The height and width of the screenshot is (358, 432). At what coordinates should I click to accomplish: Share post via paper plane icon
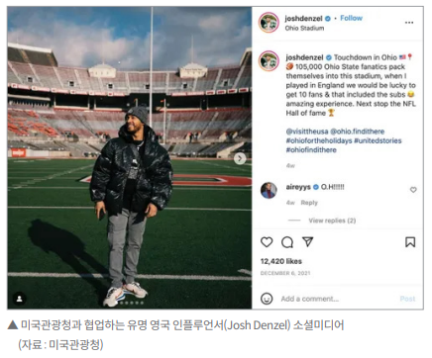(x=307, y=242)
